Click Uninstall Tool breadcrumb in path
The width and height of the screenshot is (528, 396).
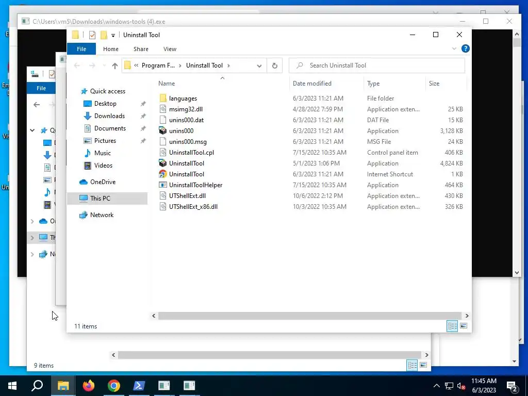click(x=204, y=65)
